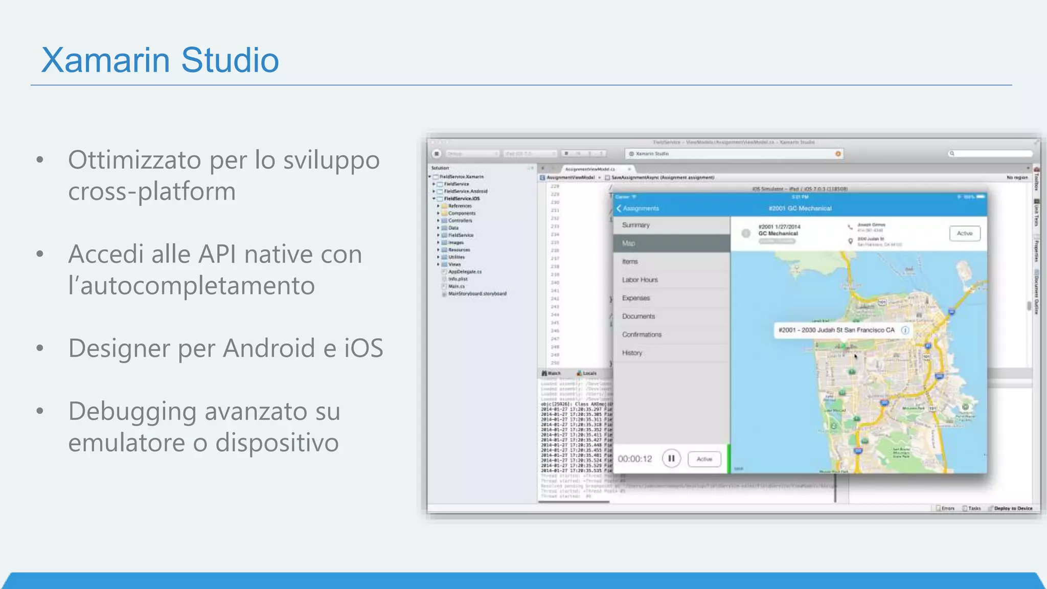This screenshot has height=589, width=1047.
Task: Open the SaveAssignmentAsync method breadcrumb
Action: pyautogui.click(x=659, y=177)
